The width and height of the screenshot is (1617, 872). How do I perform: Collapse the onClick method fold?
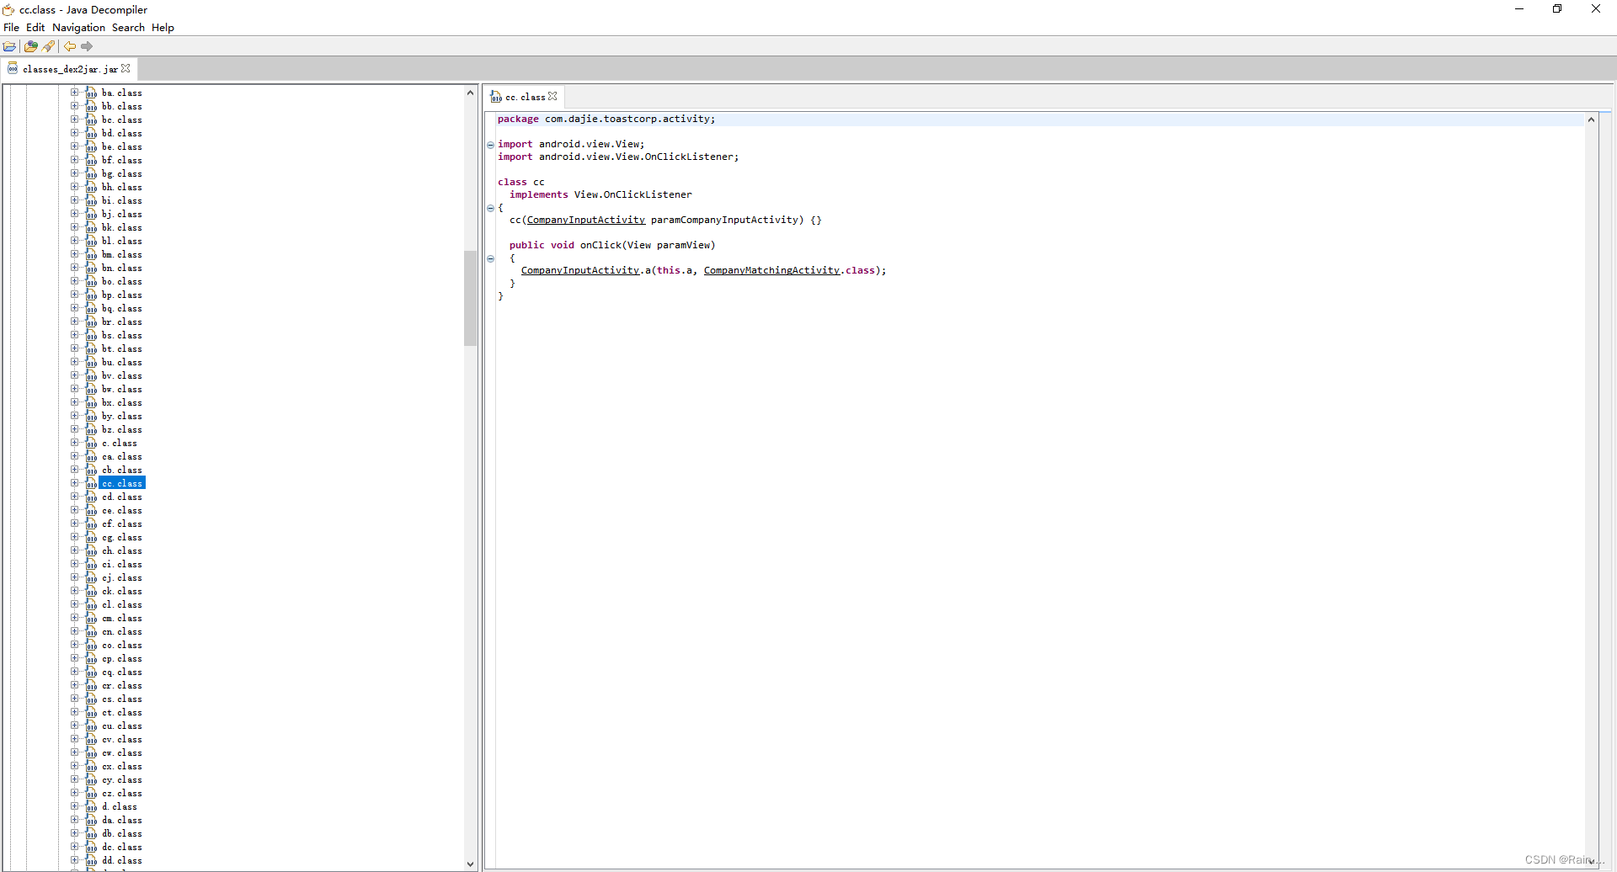pos(490,258)
